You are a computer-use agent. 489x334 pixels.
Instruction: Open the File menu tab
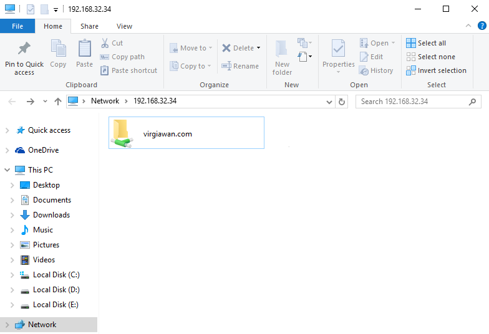(x=17, y=26)
